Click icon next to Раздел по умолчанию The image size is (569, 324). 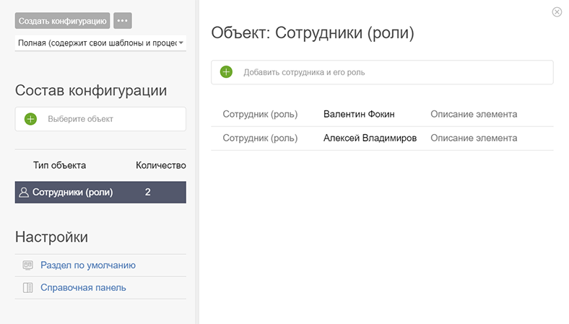28,266
